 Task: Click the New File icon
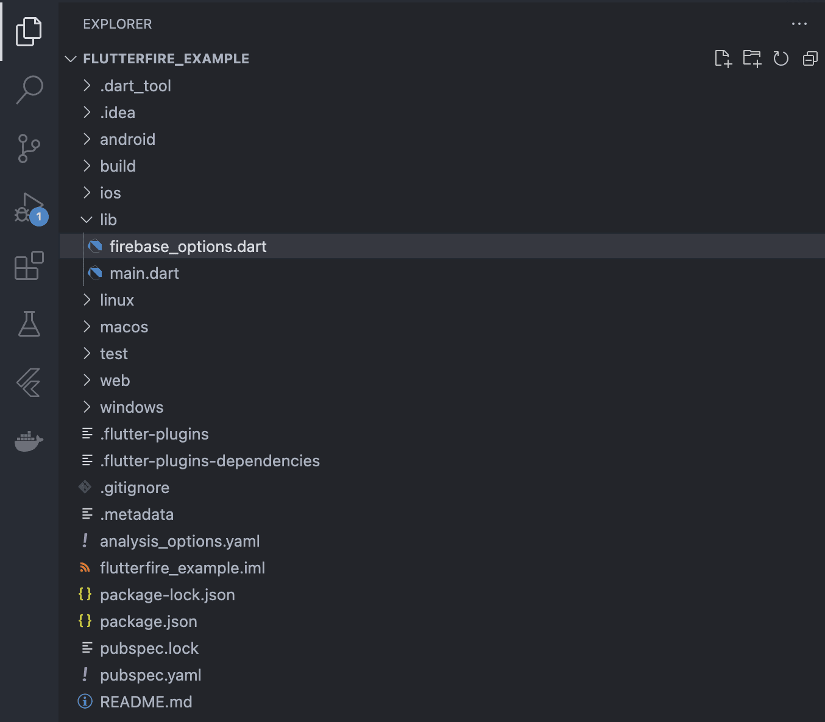(x=723, y=58)
